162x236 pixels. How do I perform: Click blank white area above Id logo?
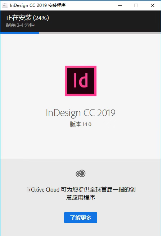tap(81, 50)
